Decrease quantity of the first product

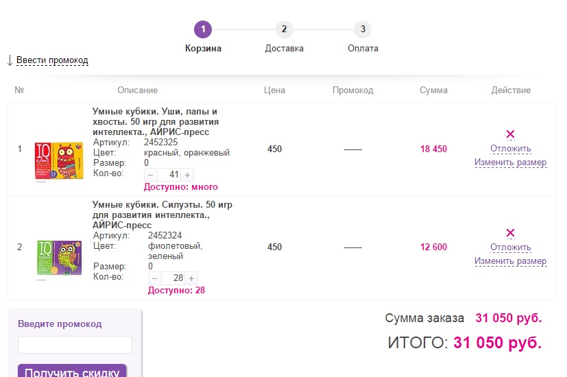tap(151, 174)
